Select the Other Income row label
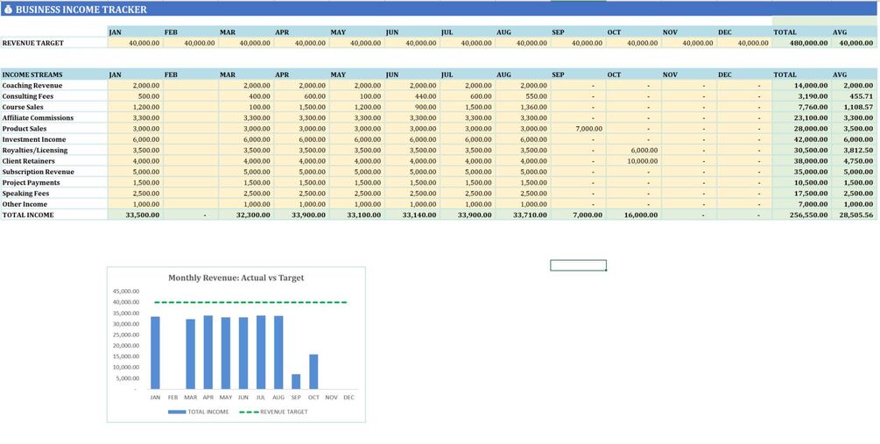This screenshot has height=444, width=880. (x=25, y=204)
